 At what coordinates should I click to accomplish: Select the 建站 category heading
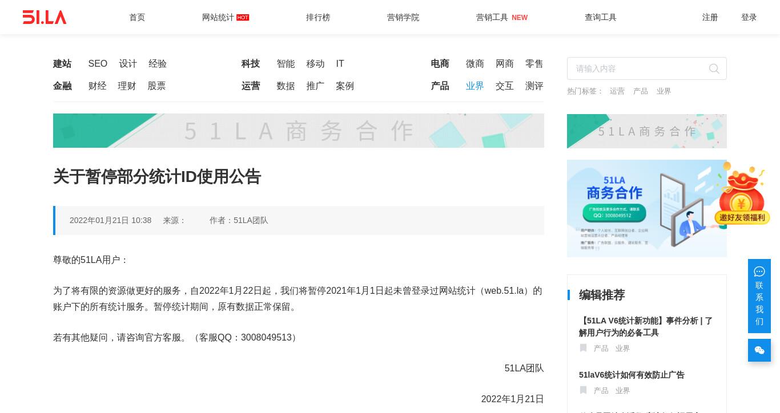click(x=62, y=64)
